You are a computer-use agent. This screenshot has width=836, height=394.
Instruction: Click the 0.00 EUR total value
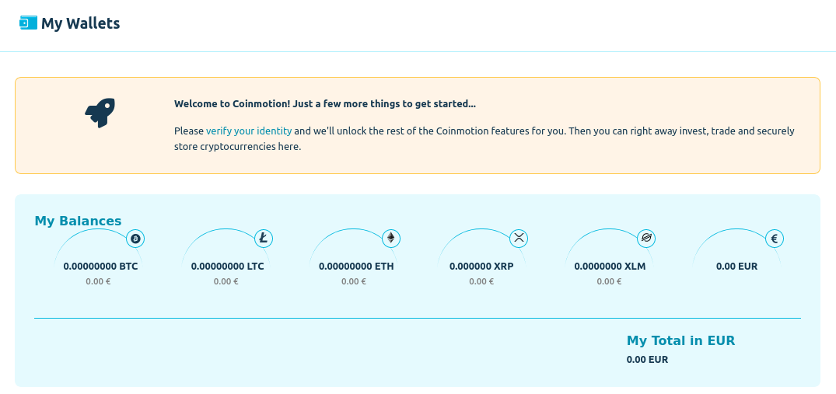647,359
